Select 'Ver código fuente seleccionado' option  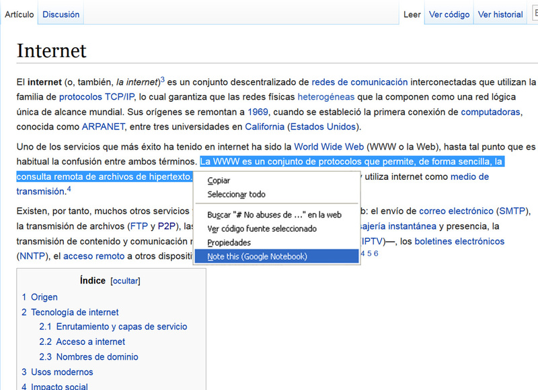(x=262, y=229)
